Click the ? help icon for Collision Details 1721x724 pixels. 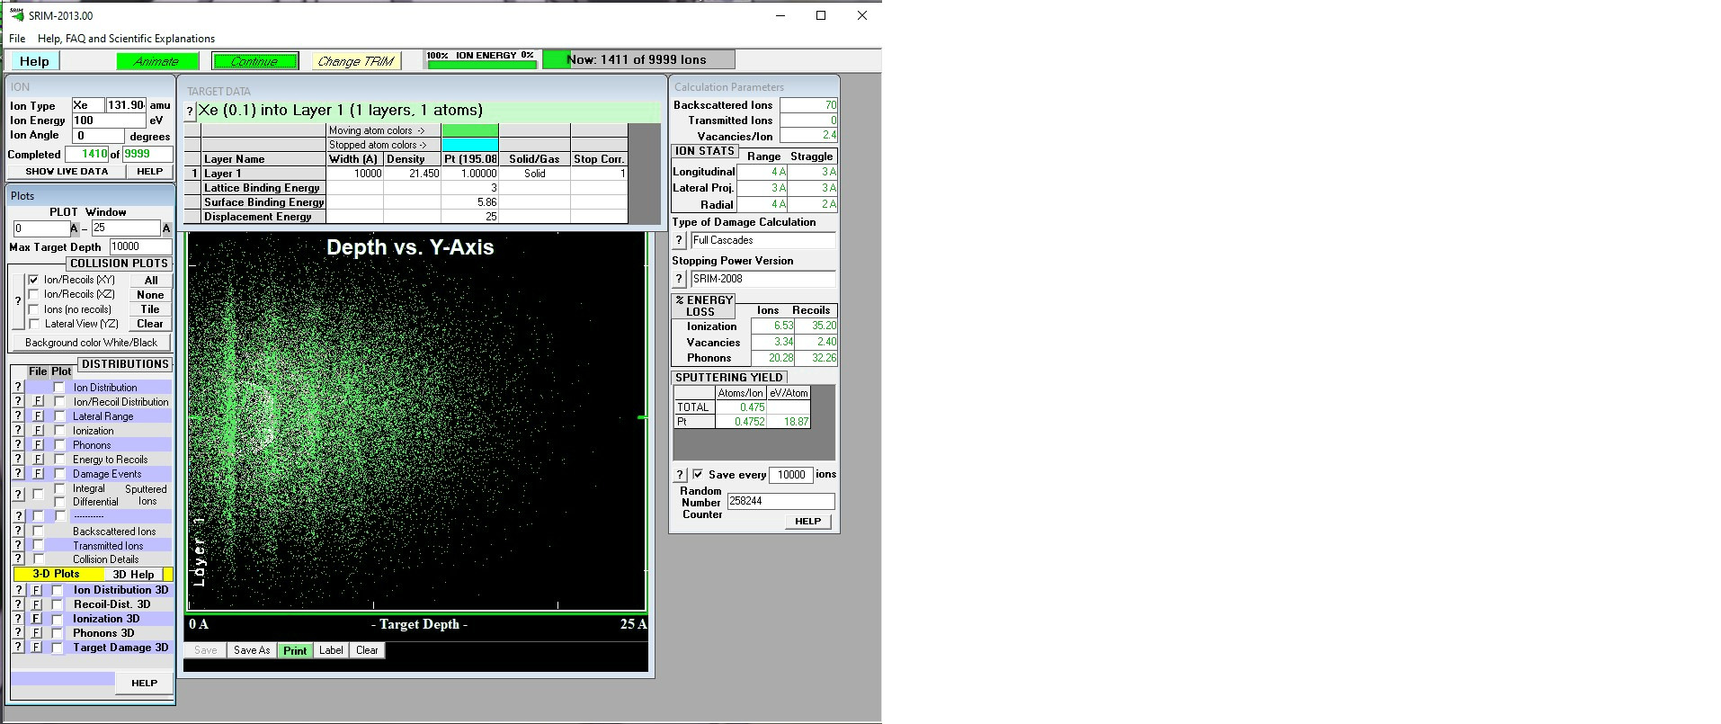pyautogui.click(x=17, y=559)
